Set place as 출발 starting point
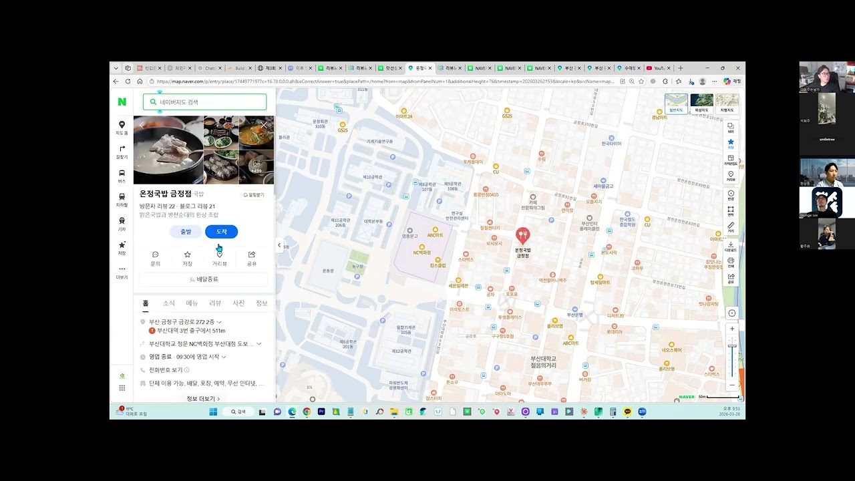The width and height of the screenshot is (855, 481). (185, 231)
